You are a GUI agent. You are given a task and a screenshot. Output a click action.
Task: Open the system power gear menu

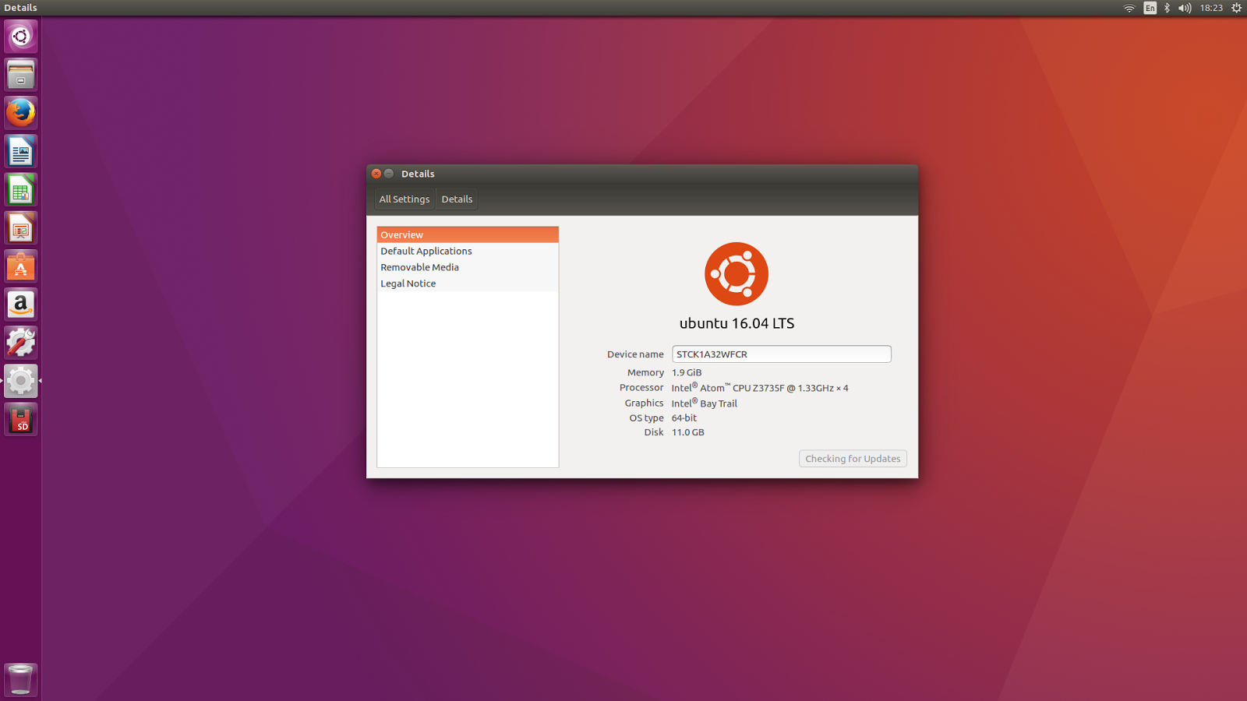click(1236, 8)
